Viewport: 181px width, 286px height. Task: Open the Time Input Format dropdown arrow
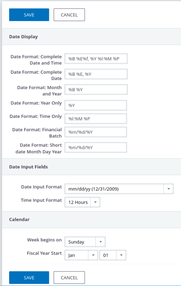(95, 202)
